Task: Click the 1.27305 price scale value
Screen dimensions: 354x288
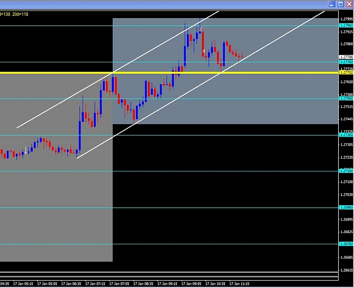Action: click(x=347, y=145)
